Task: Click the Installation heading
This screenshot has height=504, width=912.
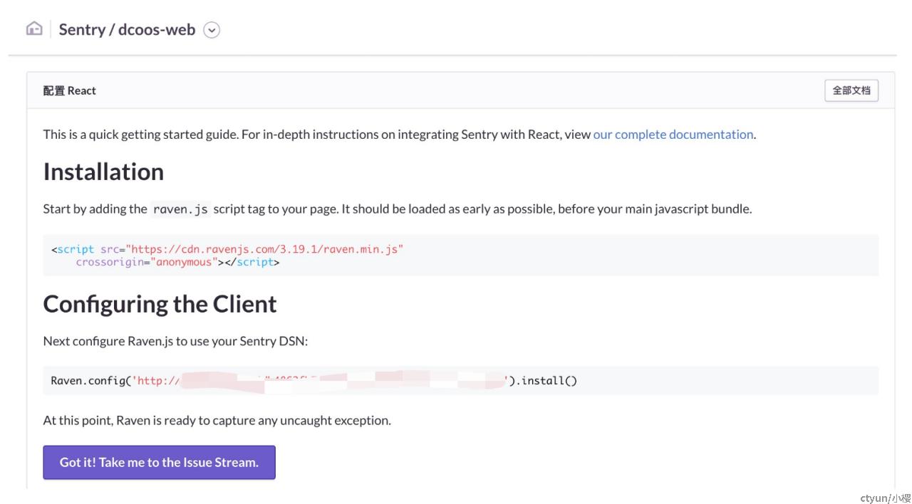Action: (x=103, y=172)
